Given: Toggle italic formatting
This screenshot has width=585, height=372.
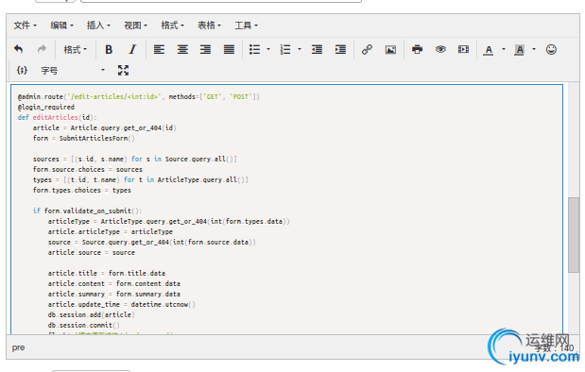Looking at the screenshot, I should pos(132,50).
